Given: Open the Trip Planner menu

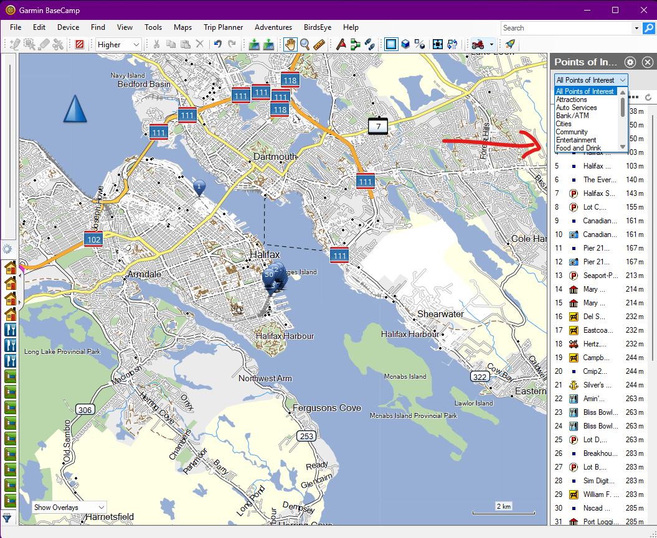Looking at the screenshot, I should pyautogui.click(x=223, y=27).
